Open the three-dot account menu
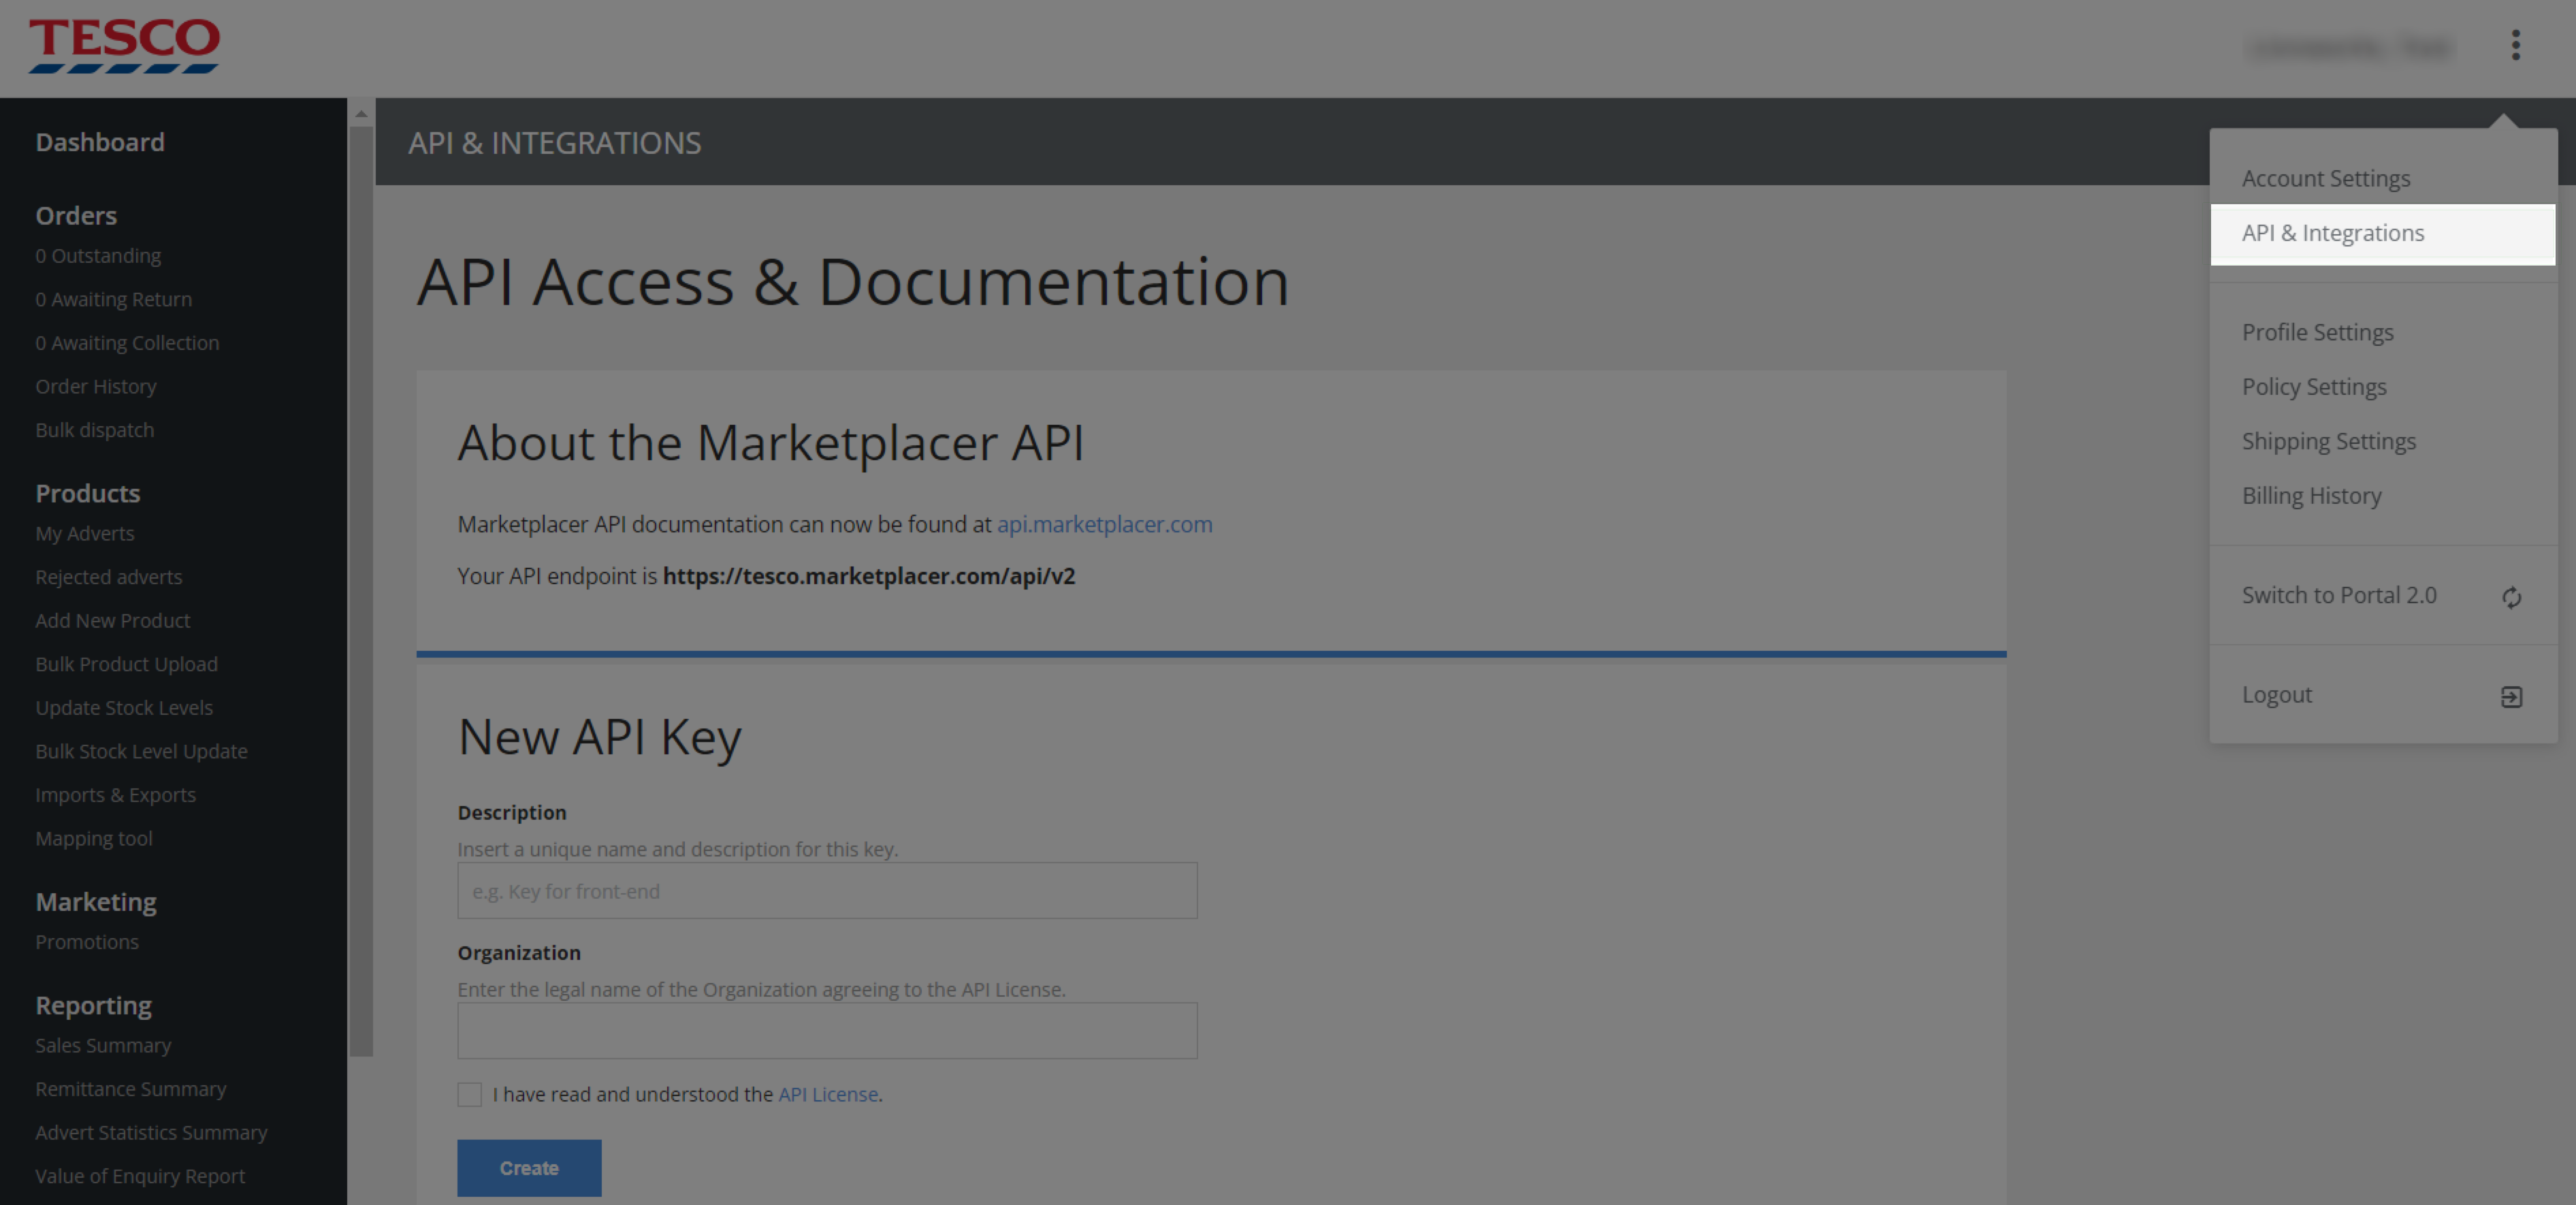The width and height of the screenshot is (2576, 1205). 2515,45
